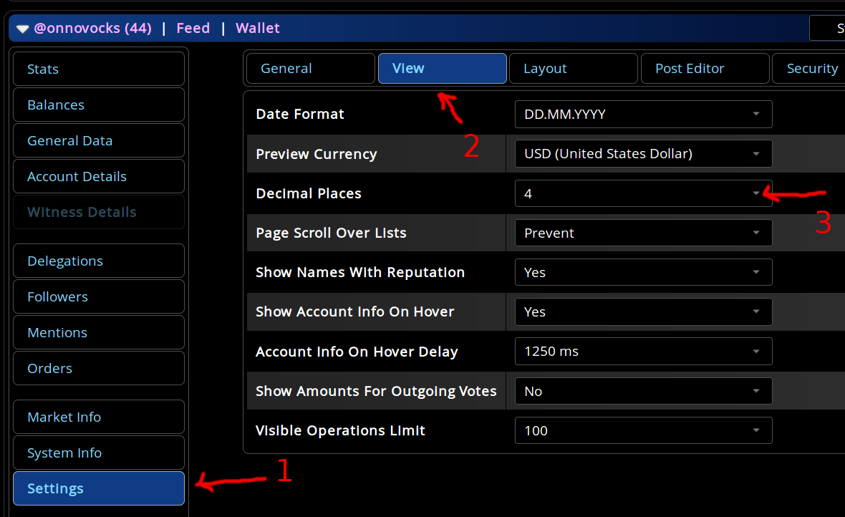Image resolution: width=845 pixels, height=517 pixels.
Task: Open the Page Scroll Over Lists dropdown
Action: click(x=644, y=233)
